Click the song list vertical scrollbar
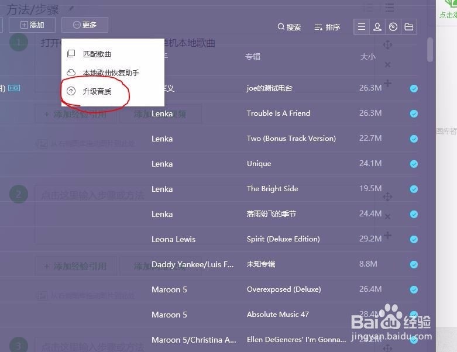Screen dimensions: 457x352 coord(430,50)
